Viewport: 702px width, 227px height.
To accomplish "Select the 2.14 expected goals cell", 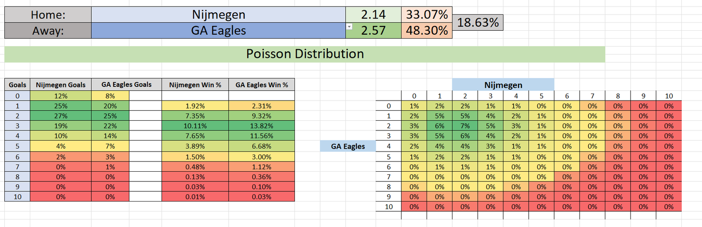I will point(373,14).
